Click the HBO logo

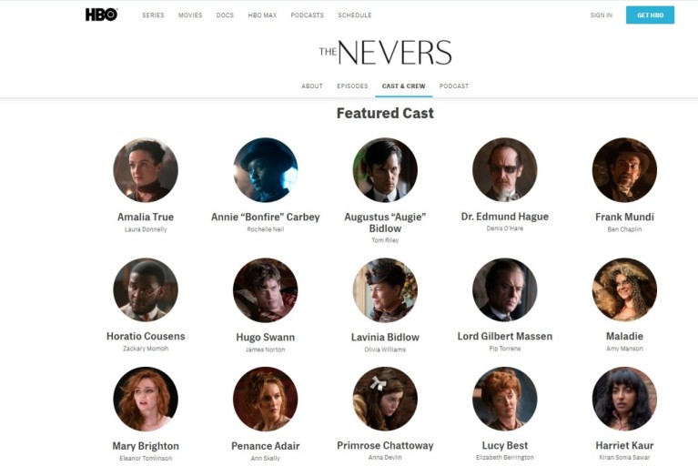click(x=102, y=15)
